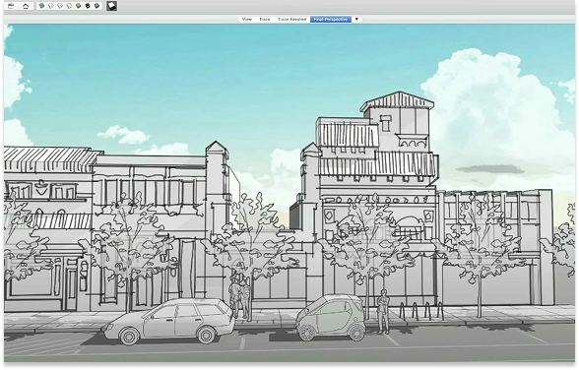Screen dimensions: 579x370
Task: Select the station wagon car in the model
Action: click(x=169, y=322)
